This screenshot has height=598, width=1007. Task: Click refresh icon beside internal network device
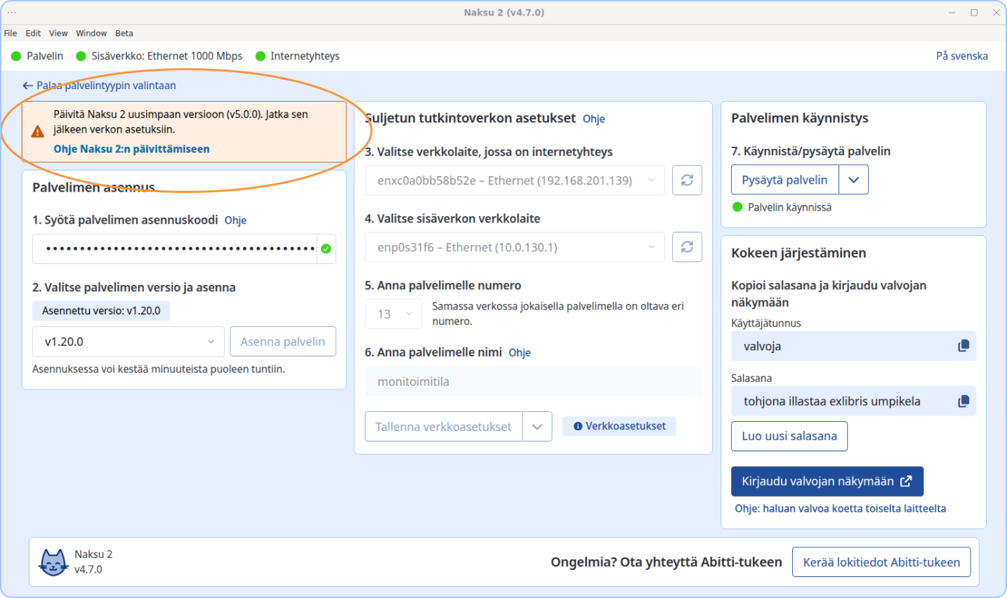coord(687,247)
